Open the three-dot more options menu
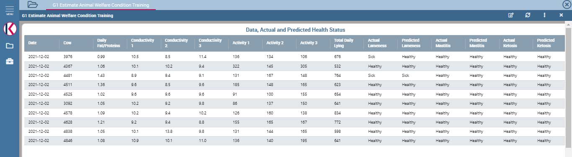The height and width of the screenshot is (157, 572). tap(544, 15)
